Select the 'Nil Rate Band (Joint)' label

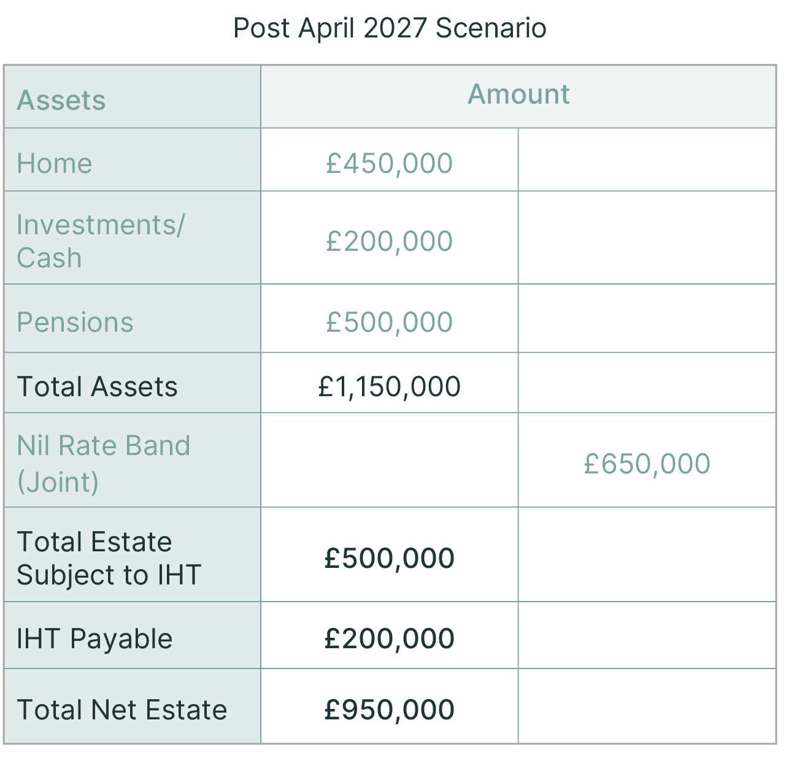[x=103, y=464]
